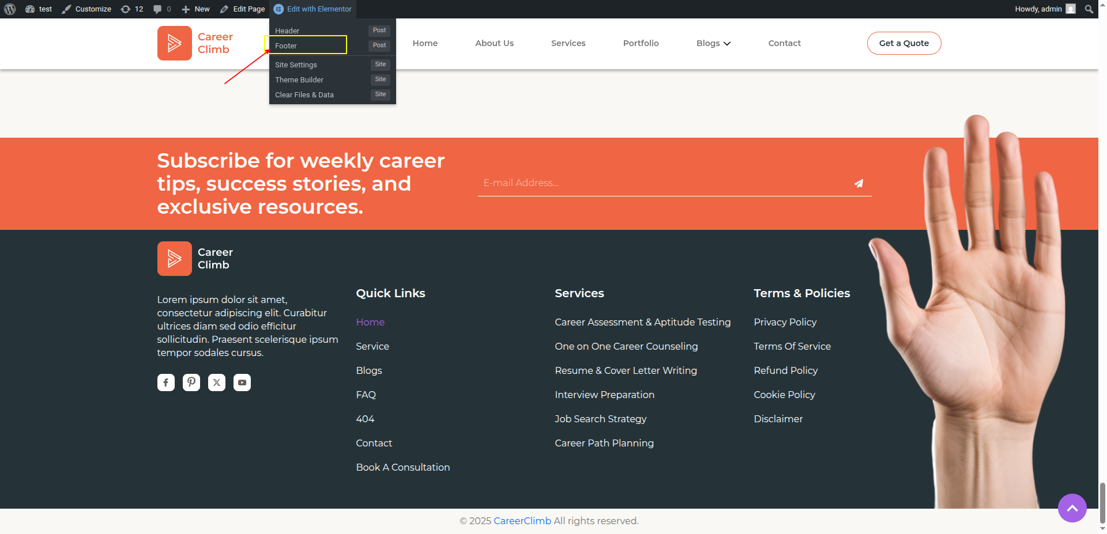The image size is (1107, 534).
Task: Open Contact in main navigation
Action: [784, 43]
